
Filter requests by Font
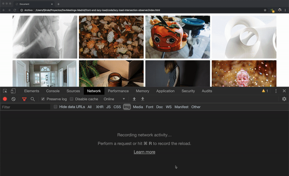tap(150, 107)
